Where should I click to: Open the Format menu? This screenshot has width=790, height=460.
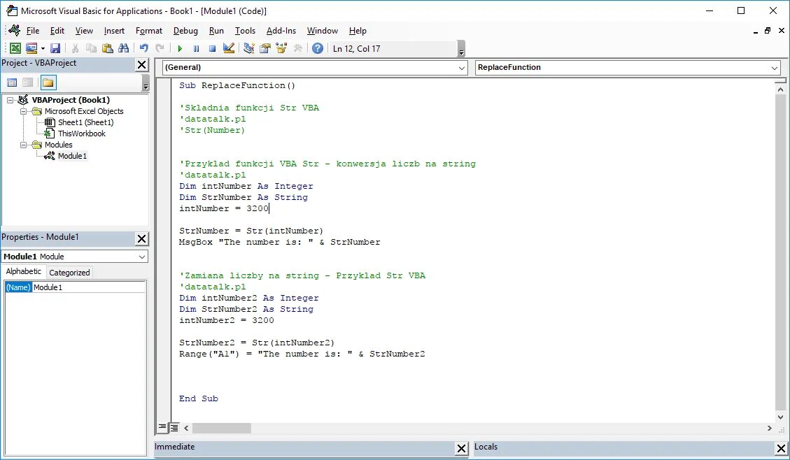pos(149,31)
